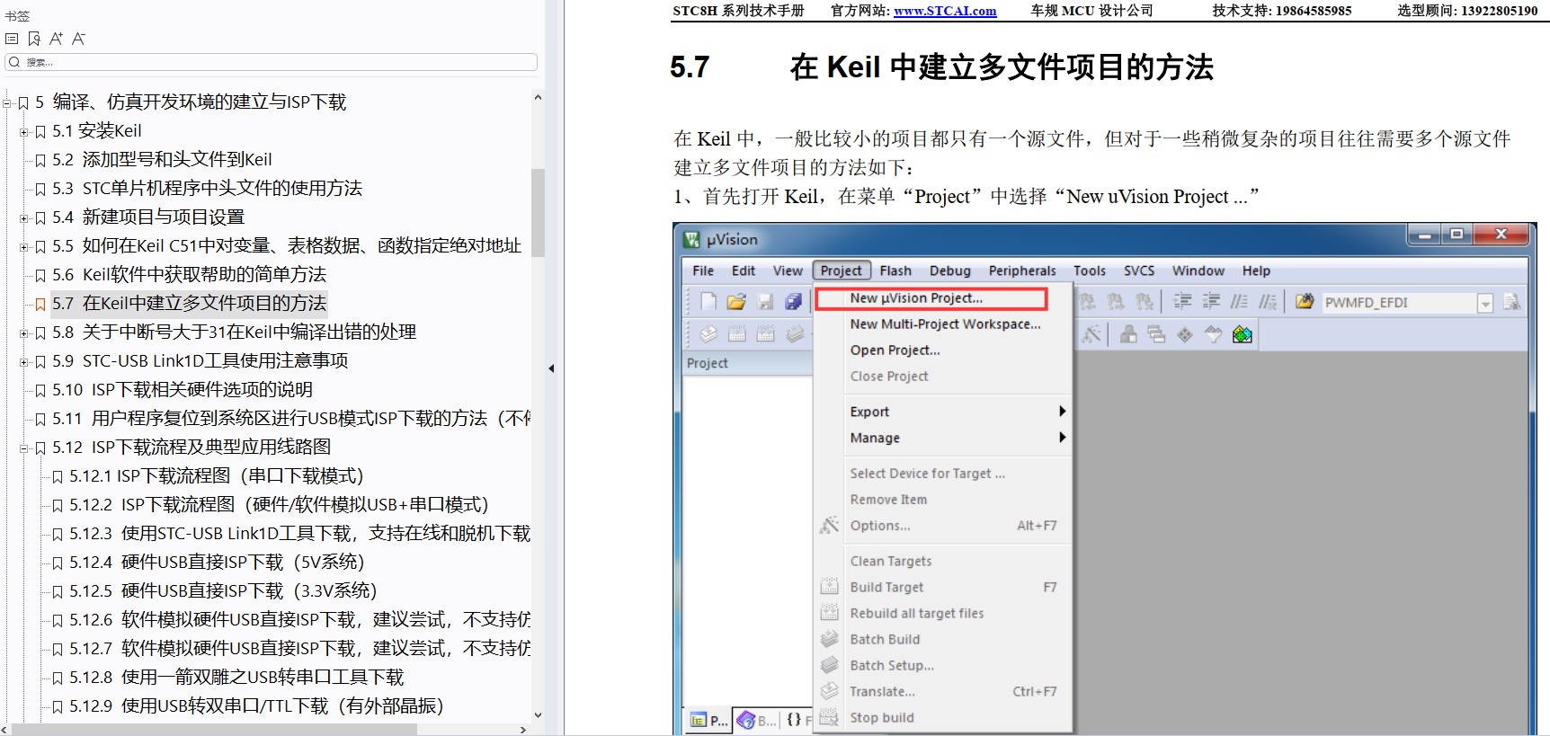Increase bookmark font size with A+ icon

click(x=56, y=39)
